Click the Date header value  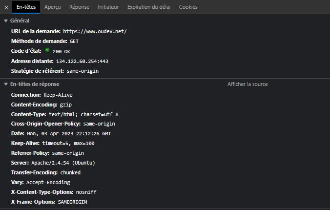tap(69, 133)
